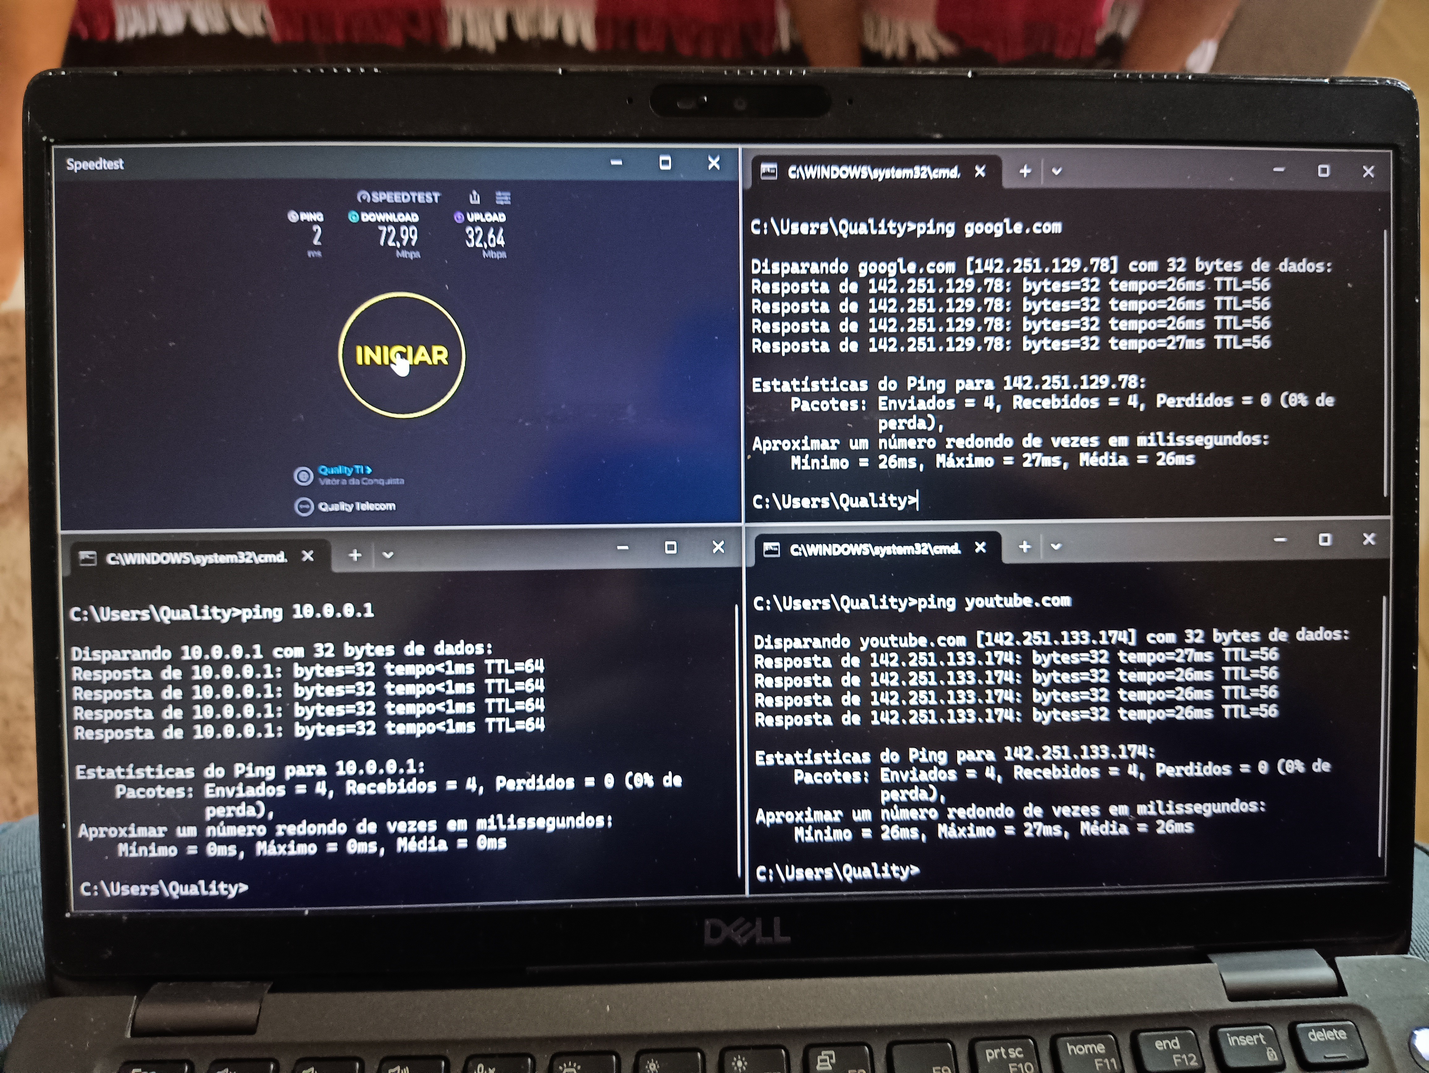
Task: Click the ping result icon
Action: pos(293,216)
